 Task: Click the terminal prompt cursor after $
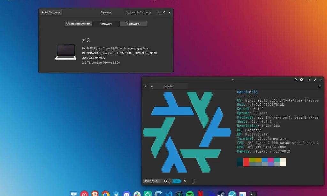pos(193,181)
